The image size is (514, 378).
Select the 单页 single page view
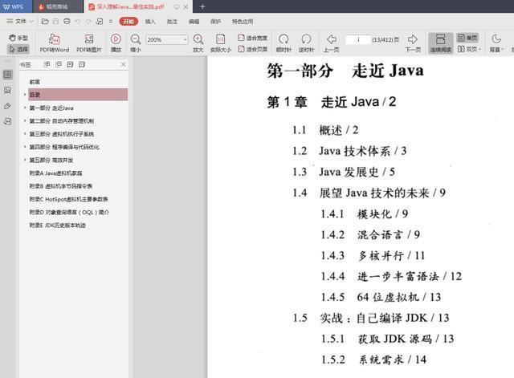[467, 38]
